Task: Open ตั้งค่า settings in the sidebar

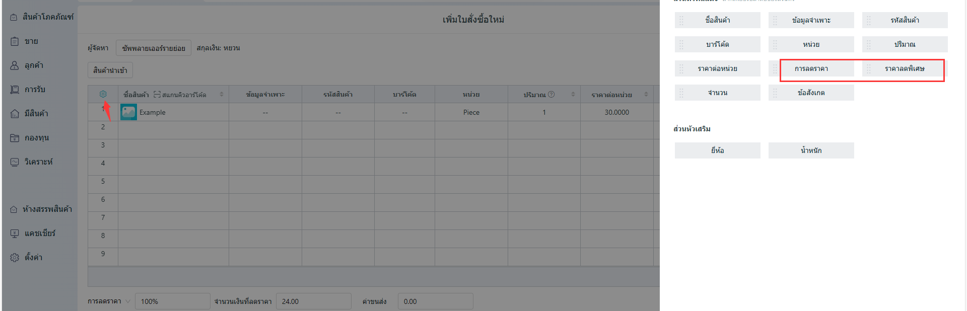Action: pos(33,258)
